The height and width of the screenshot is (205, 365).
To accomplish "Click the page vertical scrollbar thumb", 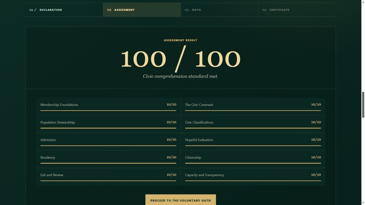I will pyautogui.click(x=363, y=105).
